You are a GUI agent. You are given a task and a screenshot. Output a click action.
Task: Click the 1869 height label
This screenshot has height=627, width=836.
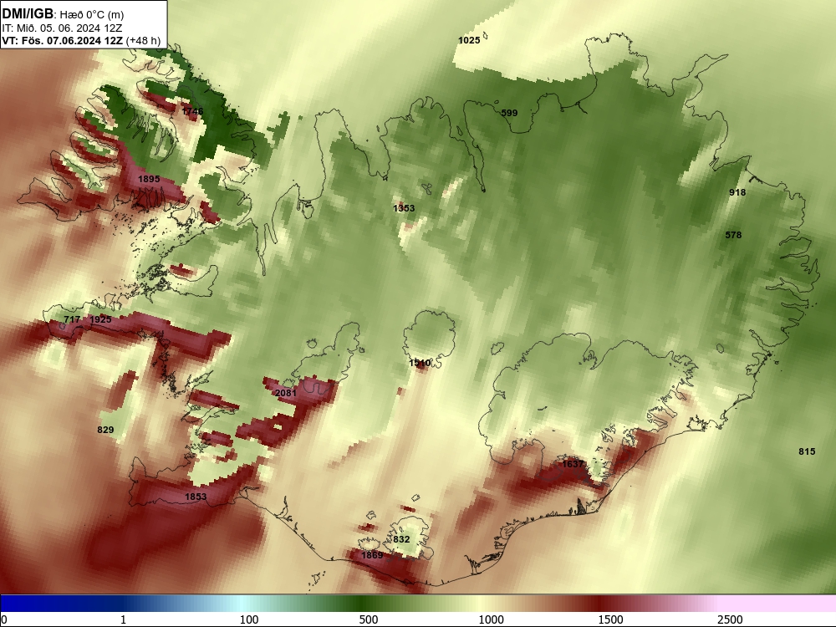372,555
